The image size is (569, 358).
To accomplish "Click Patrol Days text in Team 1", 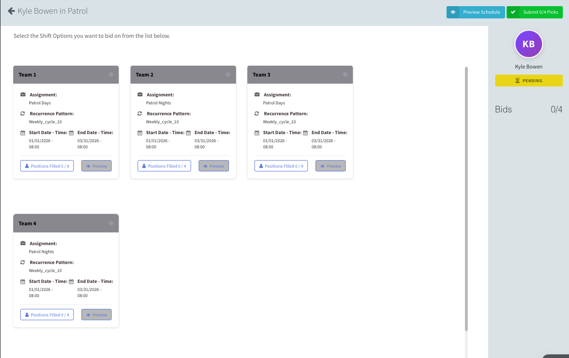I will coord(40,103).
